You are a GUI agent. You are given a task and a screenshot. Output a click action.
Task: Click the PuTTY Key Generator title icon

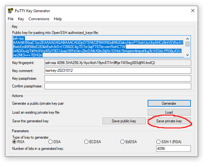[x=10, y=11]
